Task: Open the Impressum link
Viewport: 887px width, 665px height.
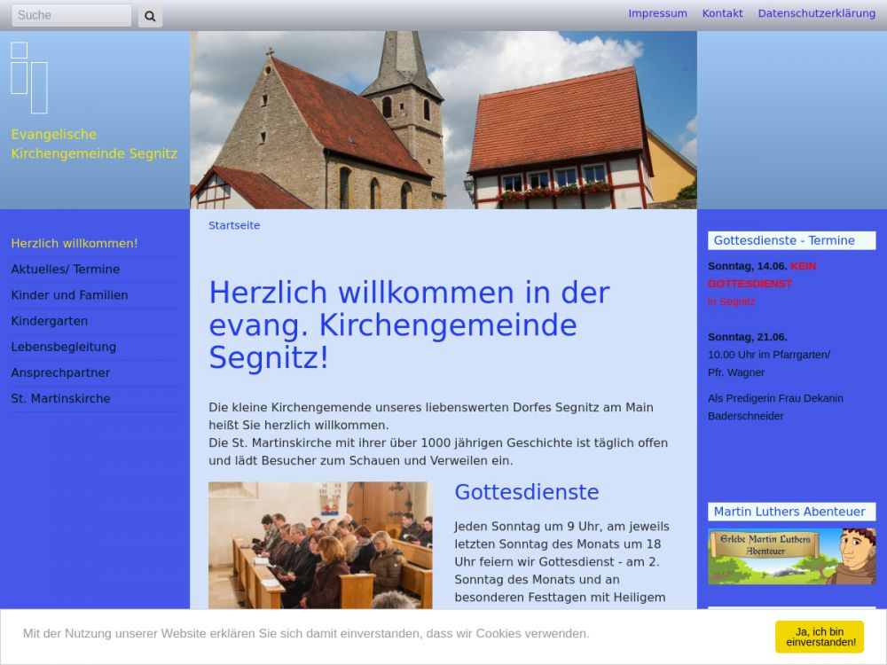Action: click(x=657, y=13)
